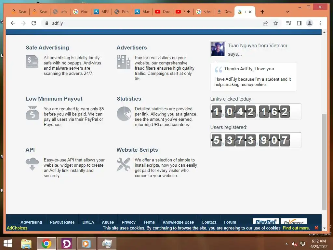Screen dimensions: 333x250
Task: Click the Website Scripts wrench tools icon
Action: pos(123,164)
